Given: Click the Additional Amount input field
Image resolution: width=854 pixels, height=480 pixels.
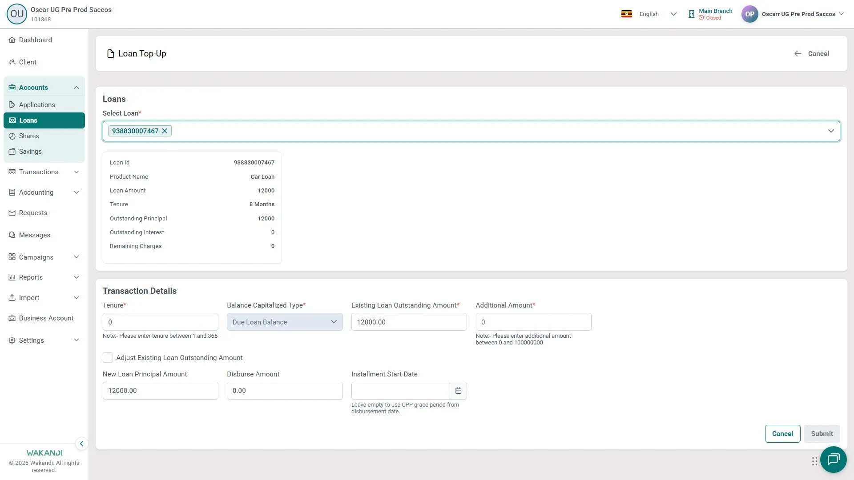Looking at the screenshot, I should point(533,322).
